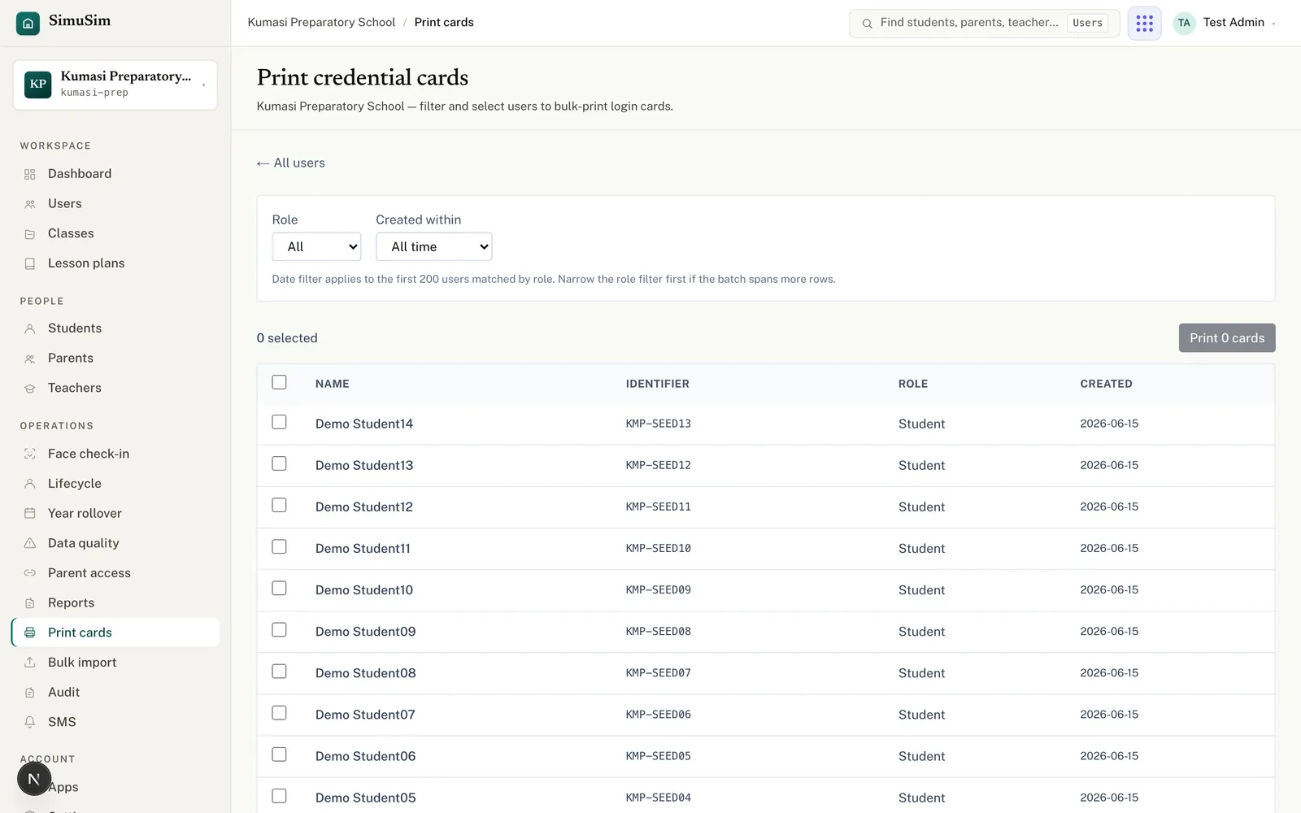Expand the Kumasi Preparatory school switcher
The image size is (1301, 813).
point(115,85)
